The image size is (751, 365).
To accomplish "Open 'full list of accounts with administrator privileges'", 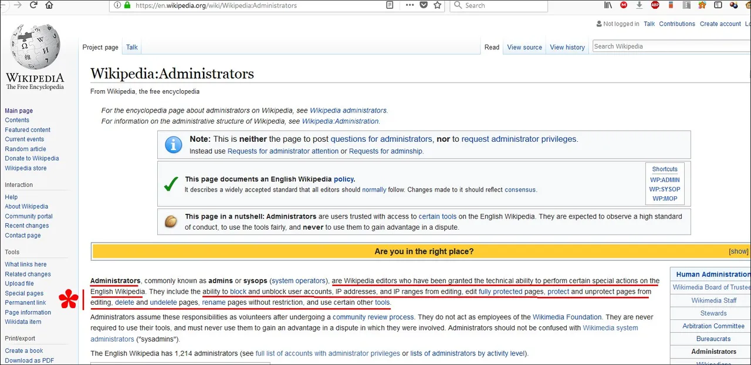I will coord(328,353).
